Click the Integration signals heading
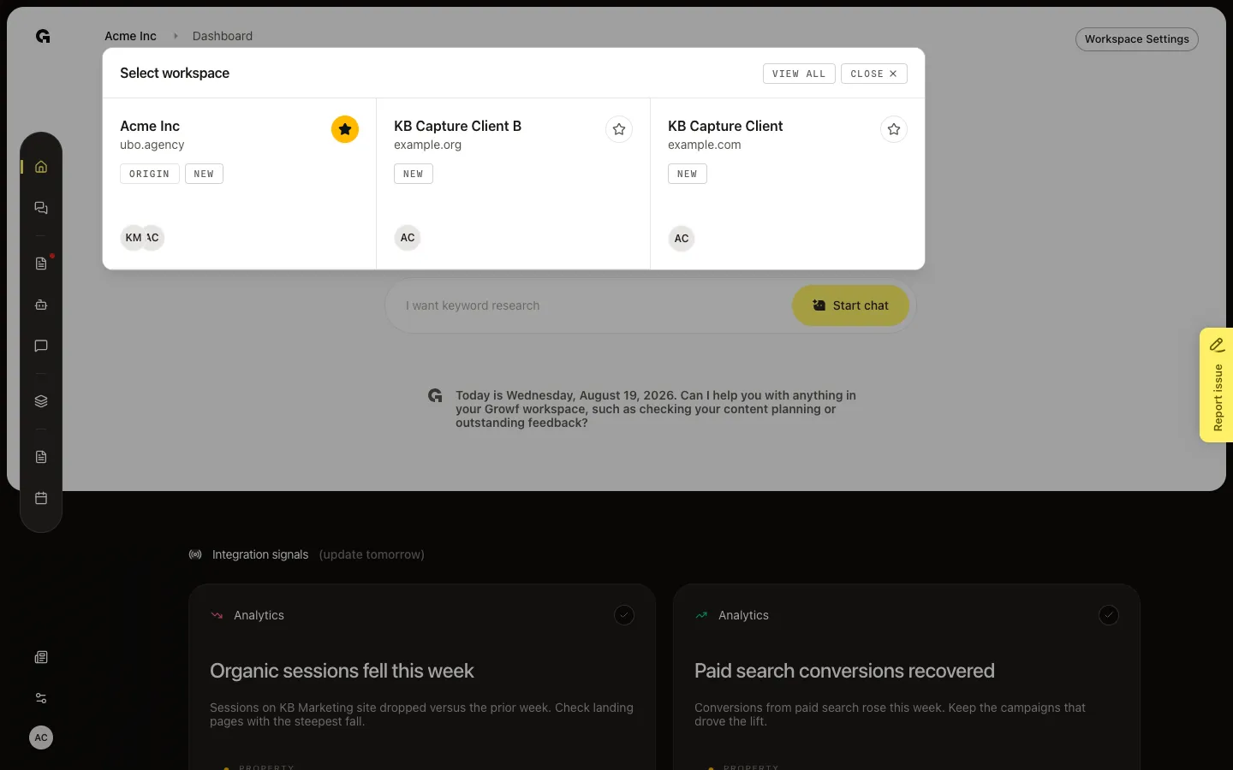This screenshot has width=1233, height=770. (x=260, y=554)
